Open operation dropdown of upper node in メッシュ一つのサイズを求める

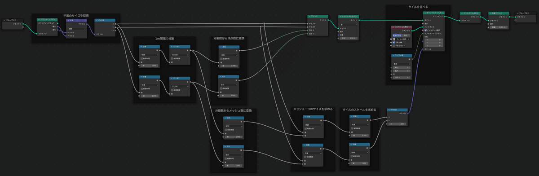click(x=314, y=125)
